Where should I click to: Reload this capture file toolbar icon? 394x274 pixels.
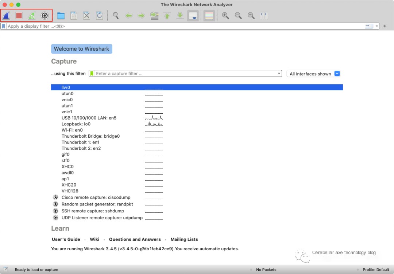[x=100, y=16]
